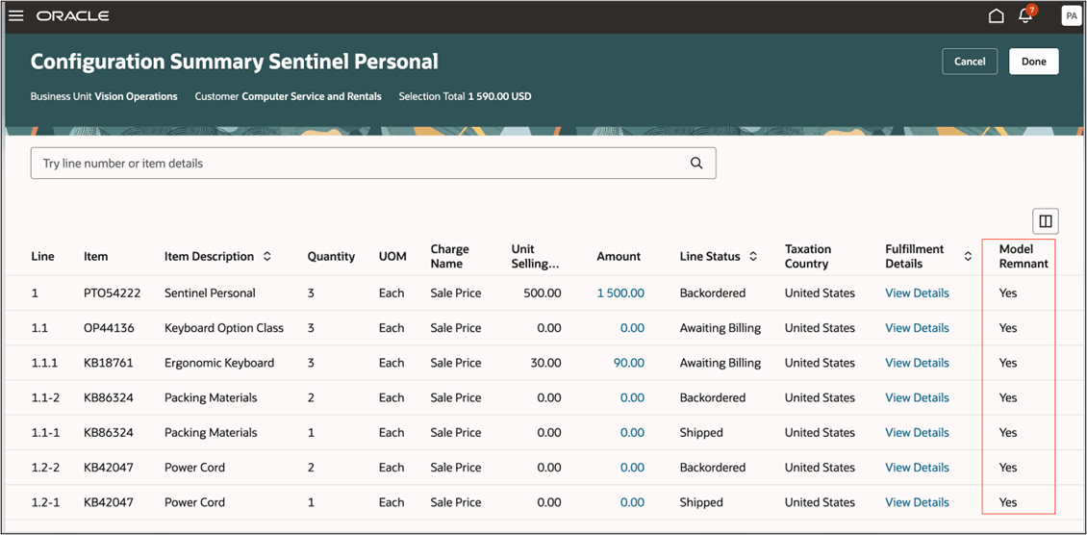Click Awaiting Billing status for KB18761
The height and width of the screenshot is (535, 1087).
pyautogui.click(x=720, y=363)
